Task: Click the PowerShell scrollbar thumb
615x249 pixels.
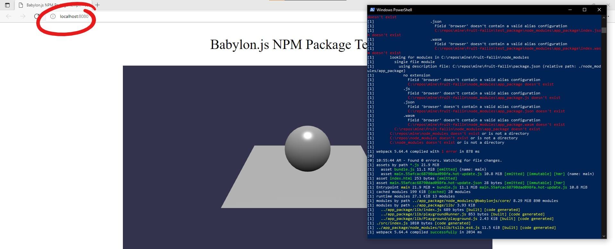Action: click(604, 30)
